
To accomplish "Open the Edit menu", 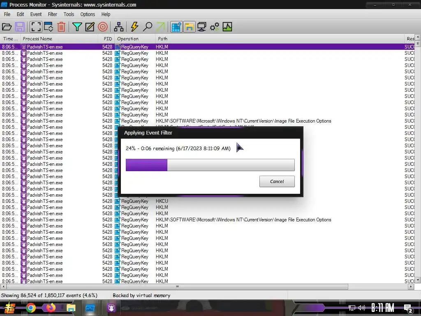I will click(21, 14).
